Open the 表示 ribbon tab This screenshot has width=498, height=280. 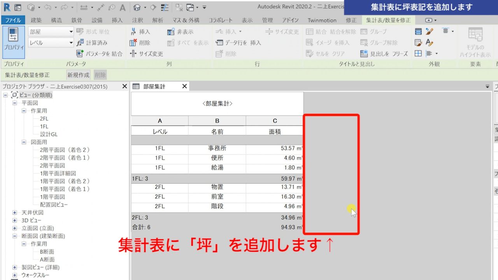point(247,20)
